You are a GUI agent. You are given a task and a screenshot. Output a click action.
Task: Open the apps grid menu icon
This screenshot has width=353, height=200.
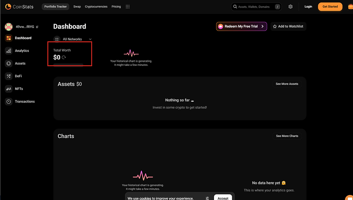128,7
